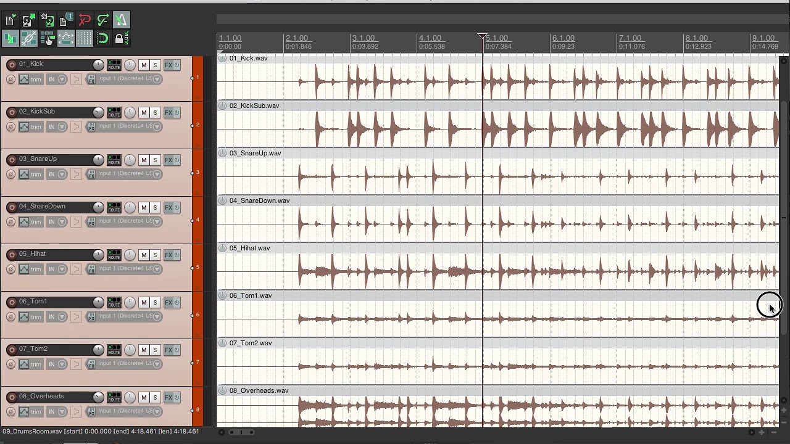The image size is (790, 444).
Task: Click the 05_Hihat.wav item mute circle
Action: click(x=223, y=248)
